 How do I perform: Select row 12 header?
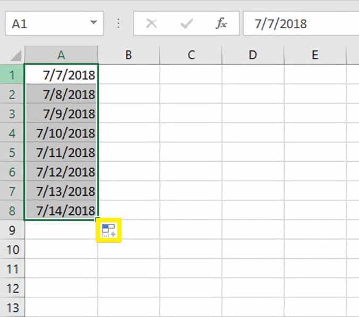(x=12, y=288)
